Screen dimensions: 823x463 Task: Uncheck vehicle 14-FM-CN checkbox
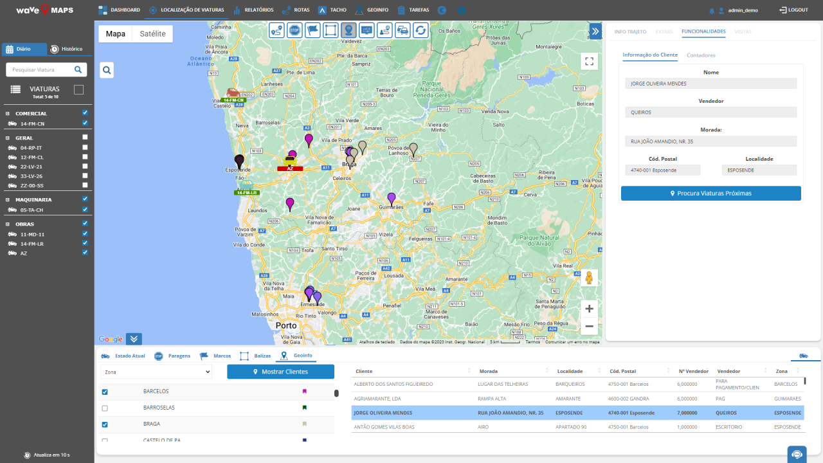[85, 123]
